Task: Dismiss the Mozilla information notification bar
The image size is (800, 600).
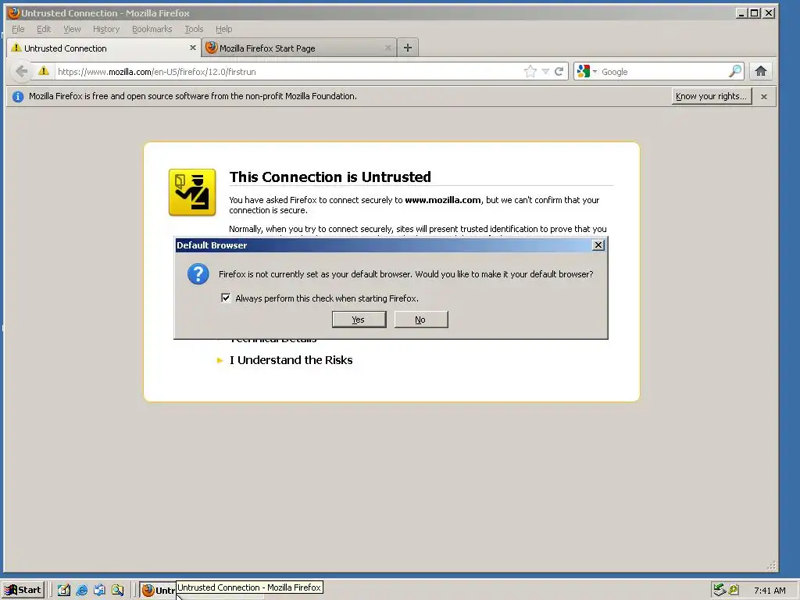Action: (764, 96)
